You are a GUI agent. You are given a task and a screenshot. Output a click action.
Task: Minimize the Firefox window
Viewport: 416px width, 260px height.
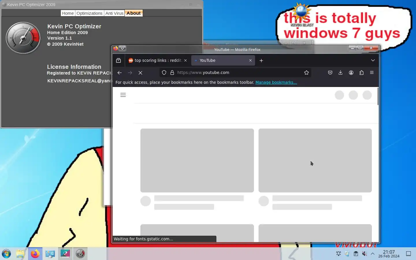pos(352,48)
